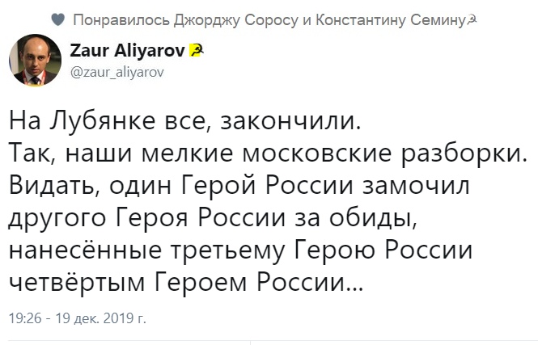Click hammer-and-sickle emoji after Семину
This screenshot has height=345, width=538.
tap(472, 19)
